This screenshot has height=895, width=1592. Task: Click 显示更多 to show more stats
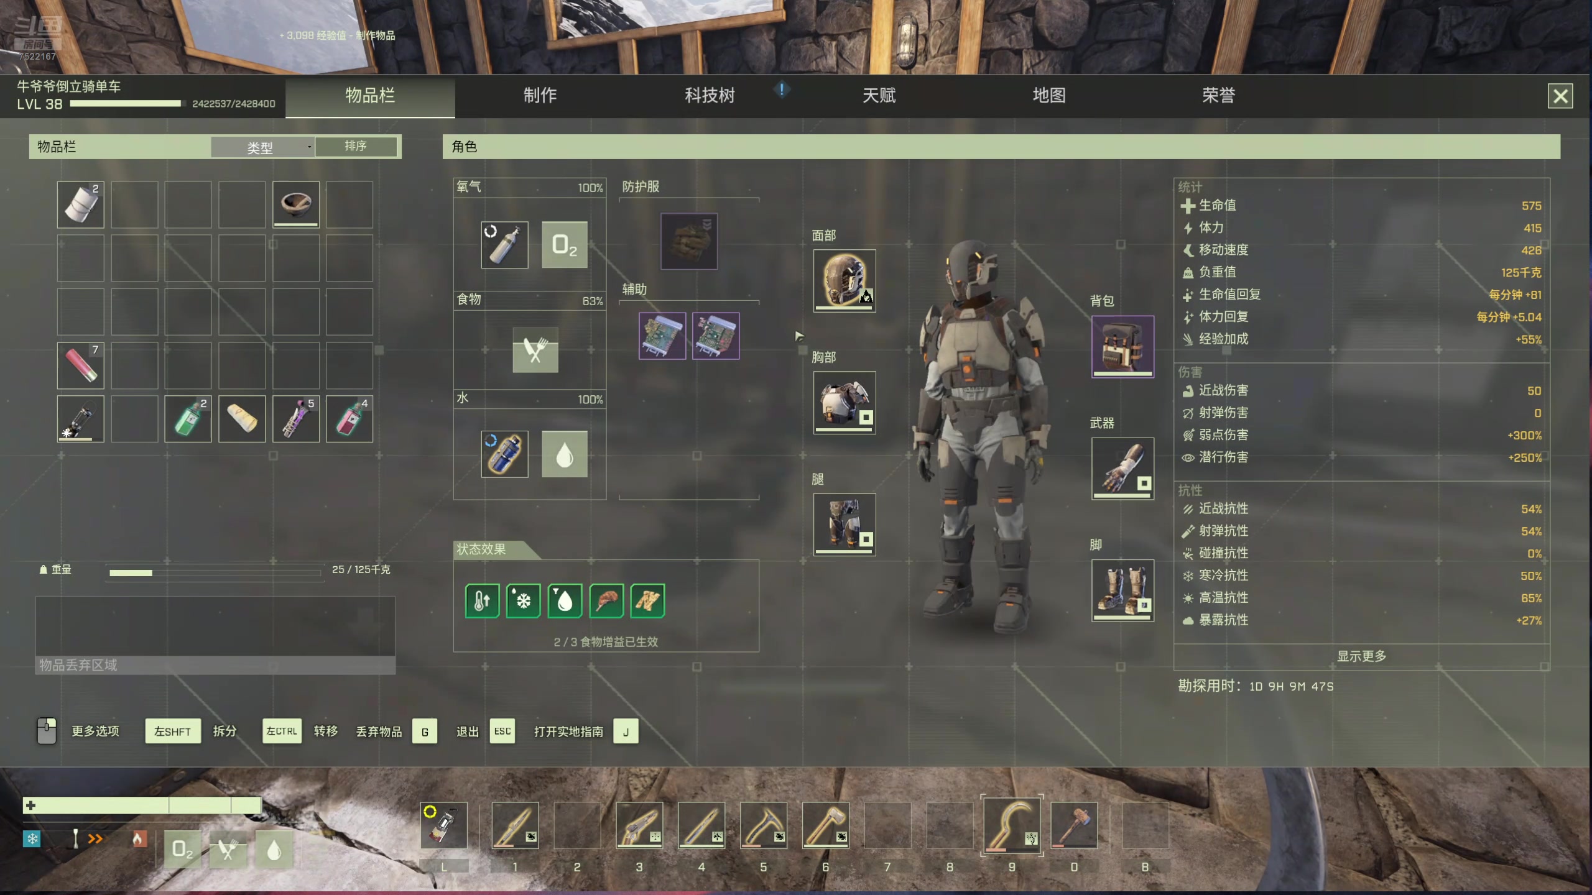point(1361,656)
